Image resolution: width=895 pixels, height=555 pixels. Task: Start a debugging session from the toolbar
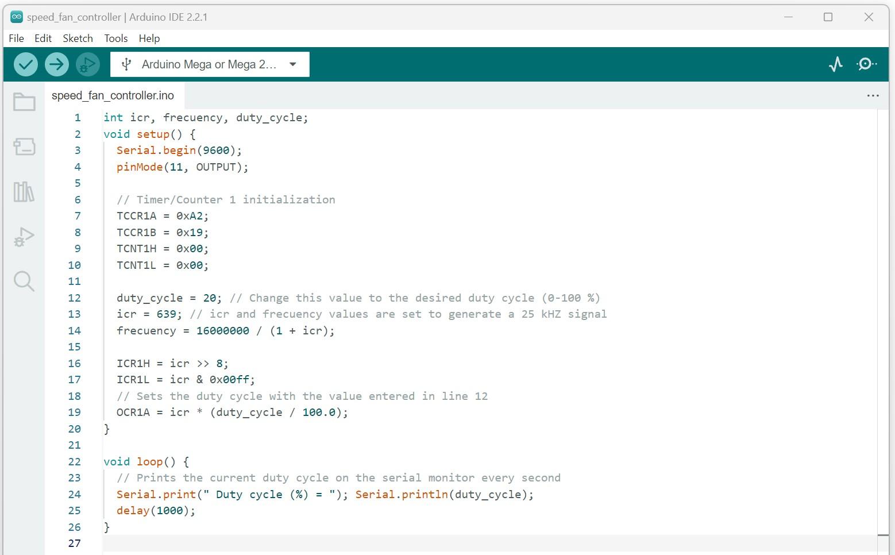point(87,64)
